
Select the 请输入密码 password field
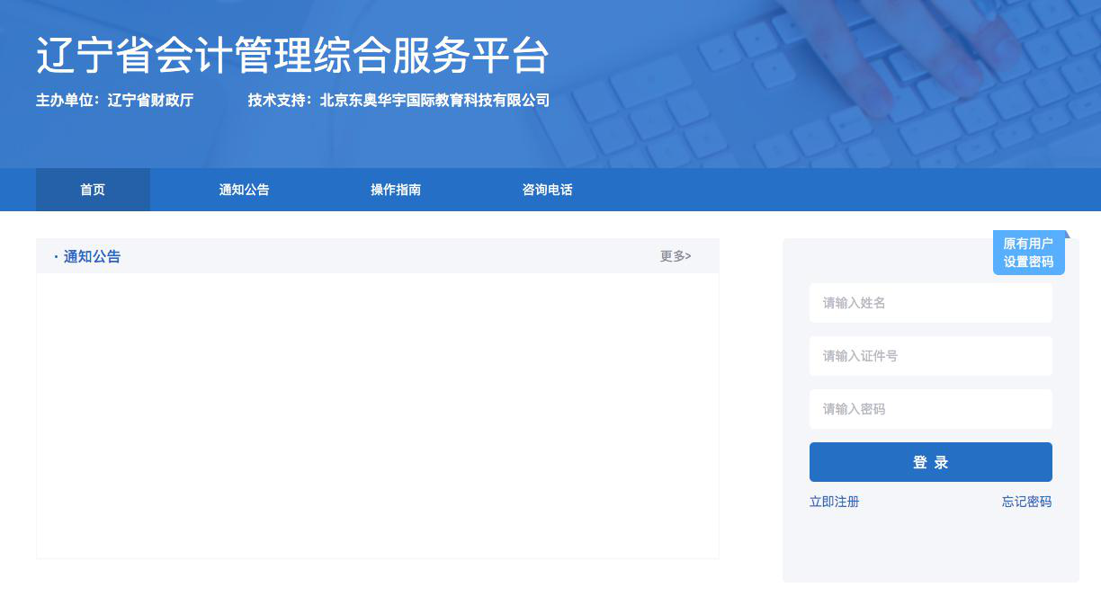tap(930, 409)
